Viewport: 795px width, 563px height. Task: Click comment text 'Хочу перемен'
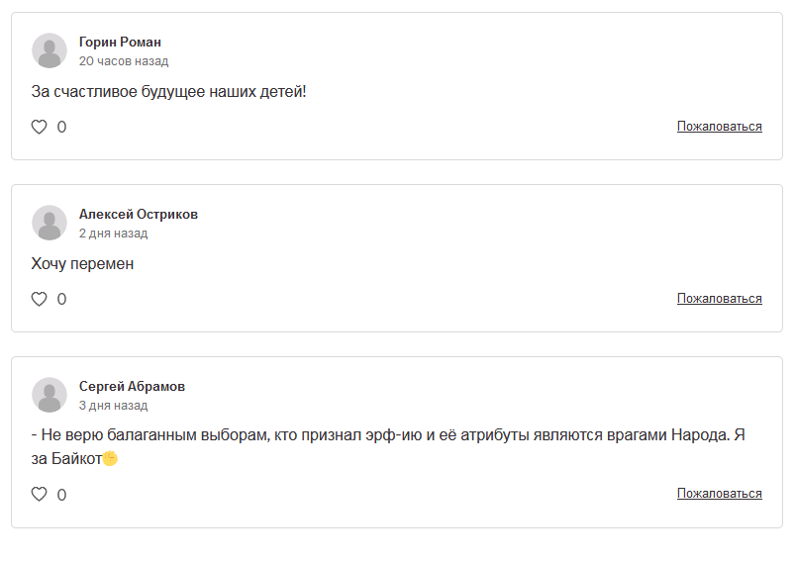point(82,264)
